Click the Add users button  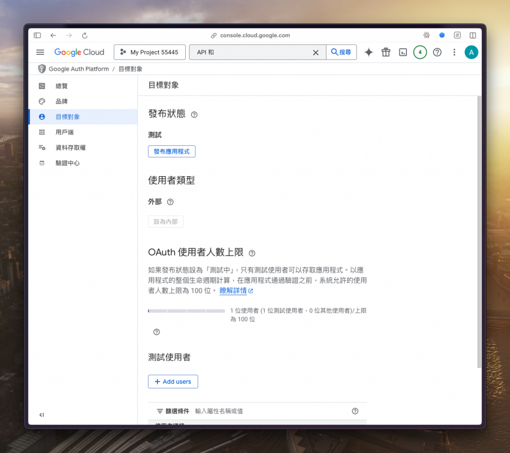pyautogui.click(x=173, y=381)
